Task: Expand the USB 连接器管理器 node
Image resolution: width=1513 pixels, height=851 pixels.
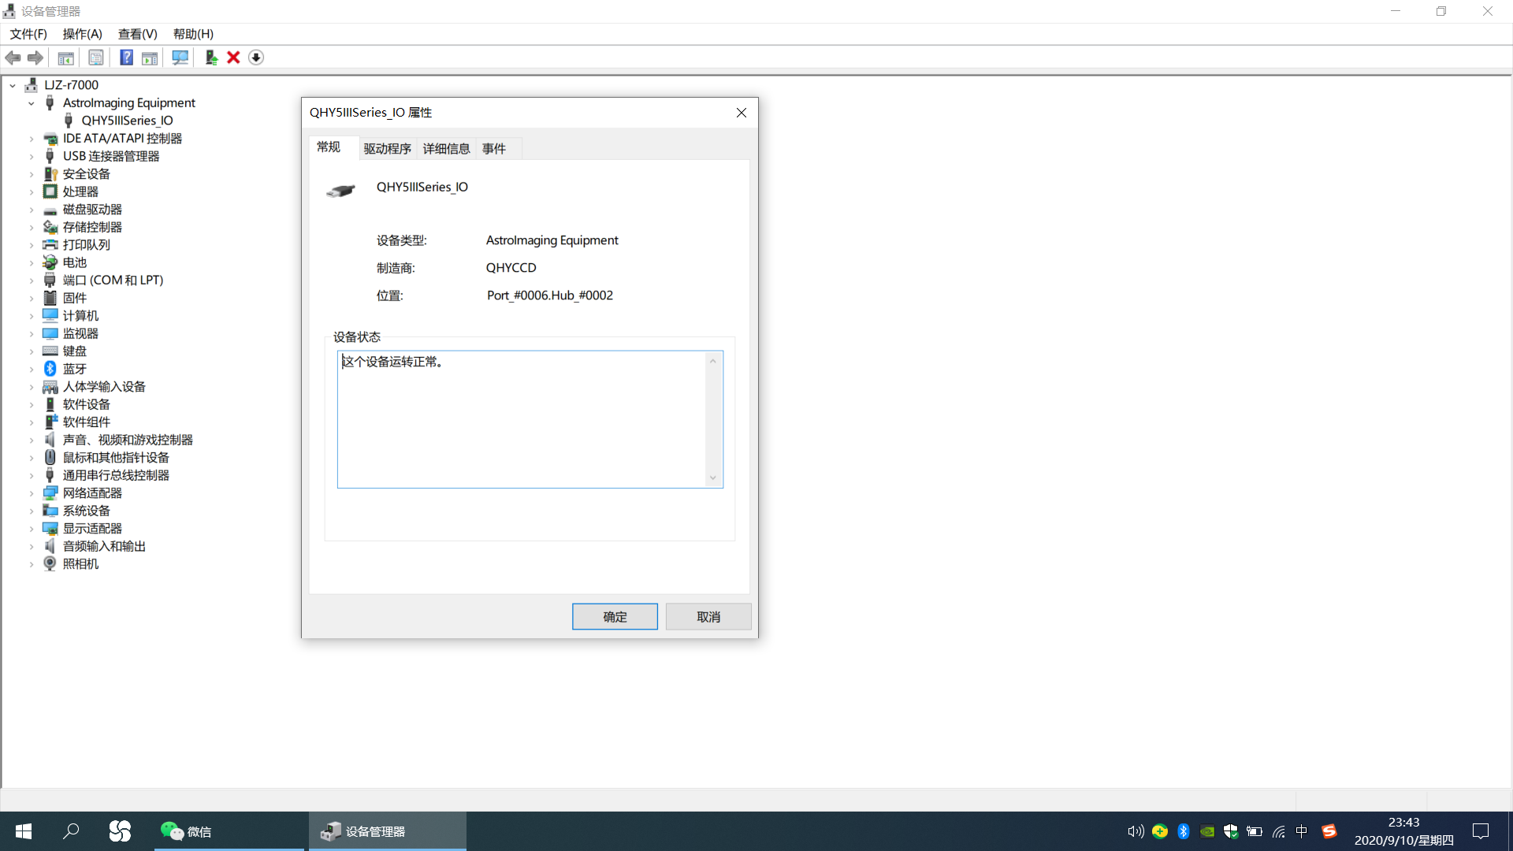Action: pyautogui.click(x=32, y=156)
